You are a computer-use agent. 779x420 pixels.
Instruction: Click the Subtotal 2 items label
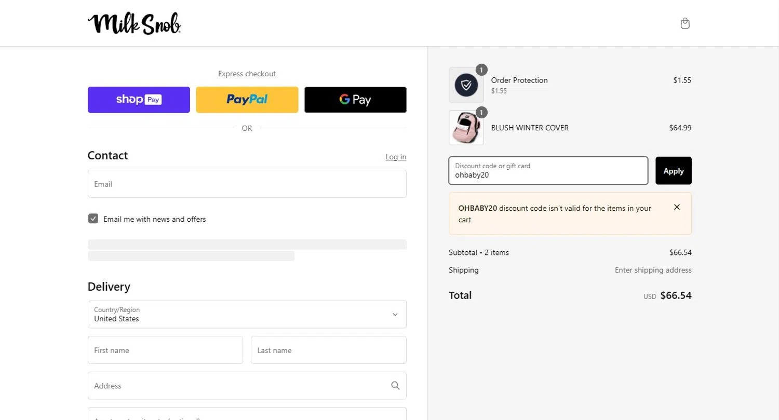coord(479,252)
